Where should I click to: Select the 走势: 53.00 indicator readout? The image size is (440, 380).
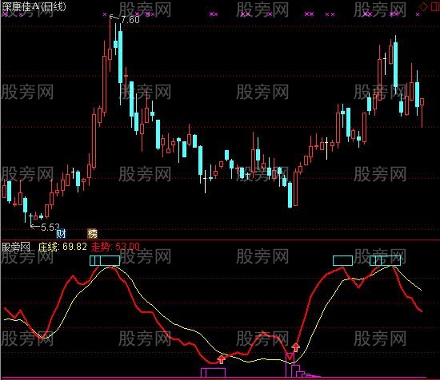point(115,247)
